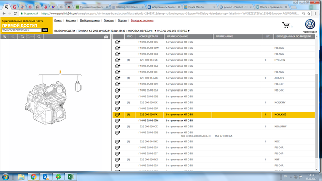322x181 pixels.
Task: Open the shopping cart icon
Action: [x=286, y=25]
